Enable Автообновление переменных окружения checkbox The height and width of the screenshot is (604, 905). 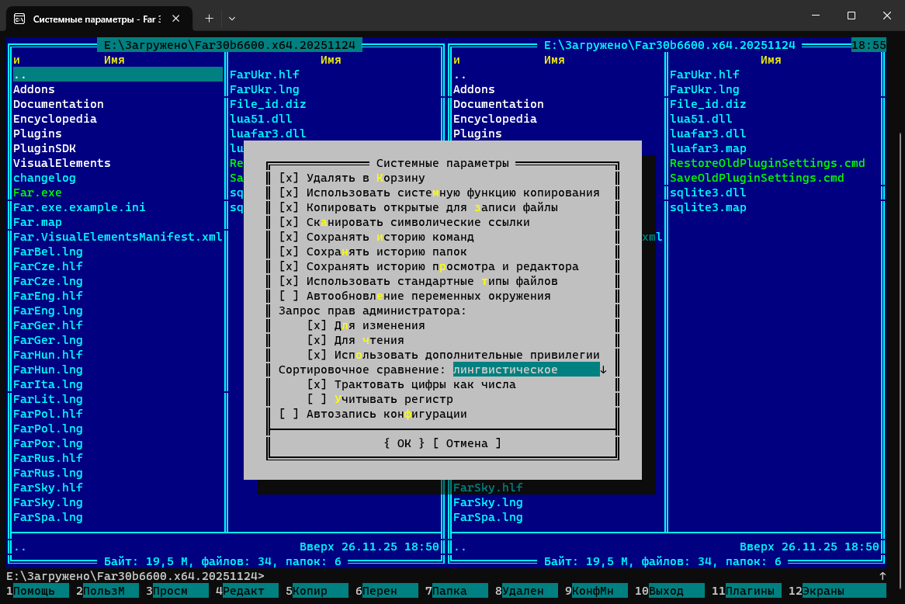(x=289, y=296)
